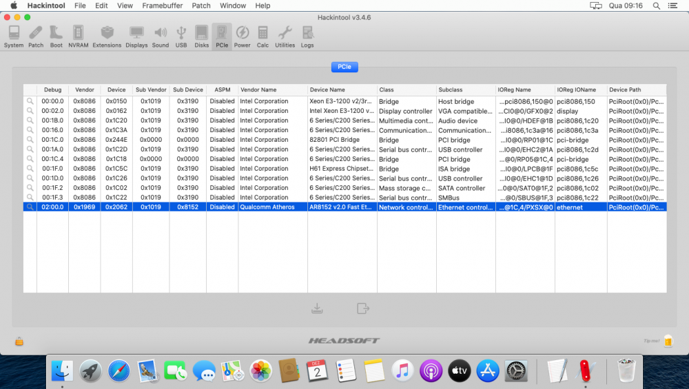Open the Trash in the Dock
This screenshot has height=389, width=689.
point(626,370)
